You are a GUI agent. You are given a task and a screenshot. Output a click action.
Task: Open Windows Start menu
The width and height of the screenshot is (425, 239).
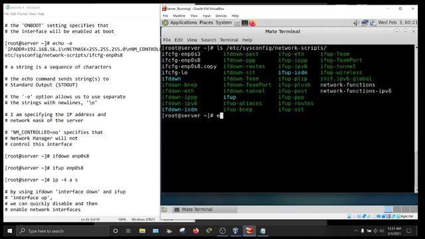[10, 231]
